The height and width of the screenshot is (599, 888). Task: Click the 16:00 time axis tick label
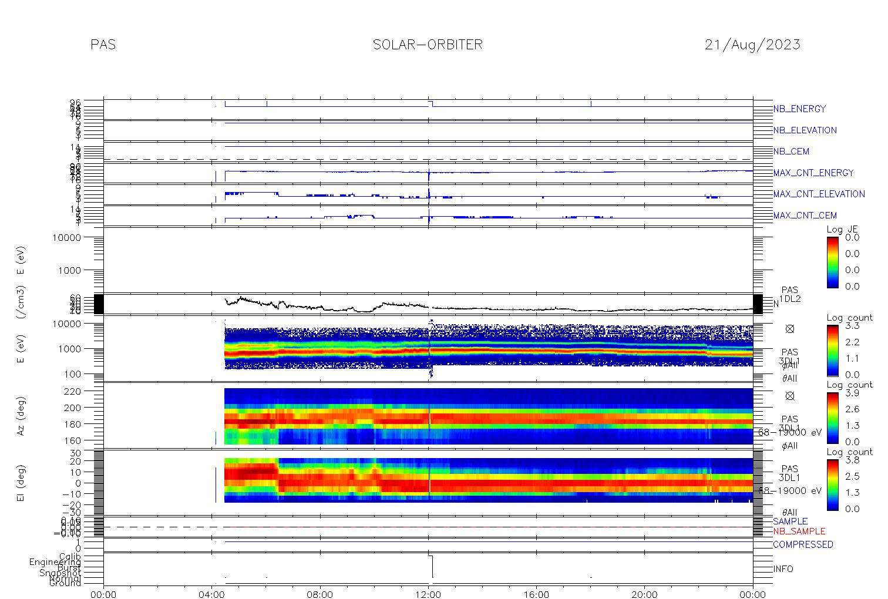pyautogui.click(x=536, y=594)
